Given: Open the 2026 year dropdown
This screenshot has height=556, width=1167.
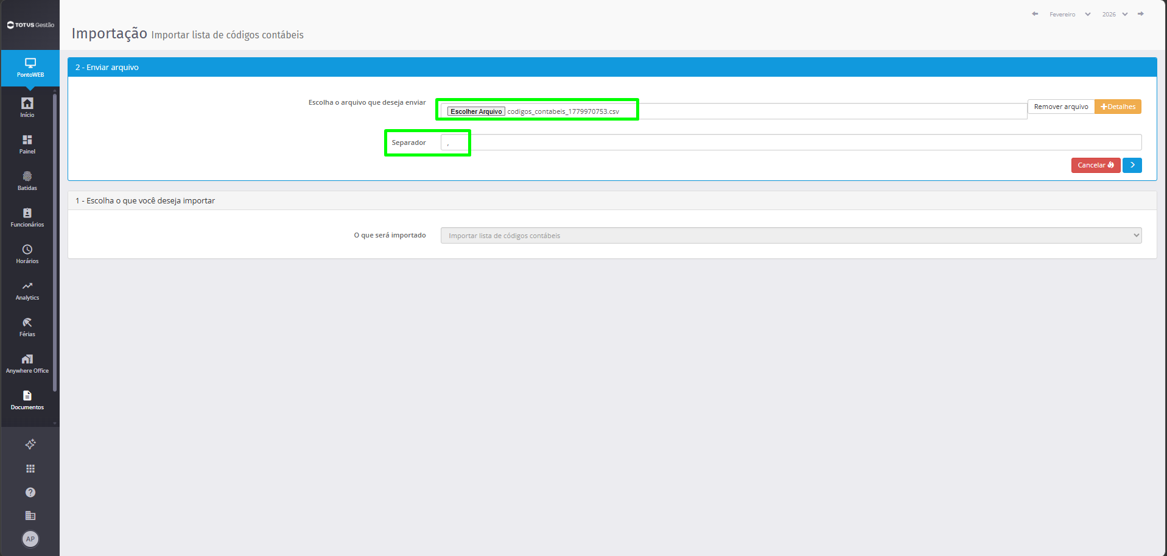Looking at the screenshot, I should (1115, 14).
